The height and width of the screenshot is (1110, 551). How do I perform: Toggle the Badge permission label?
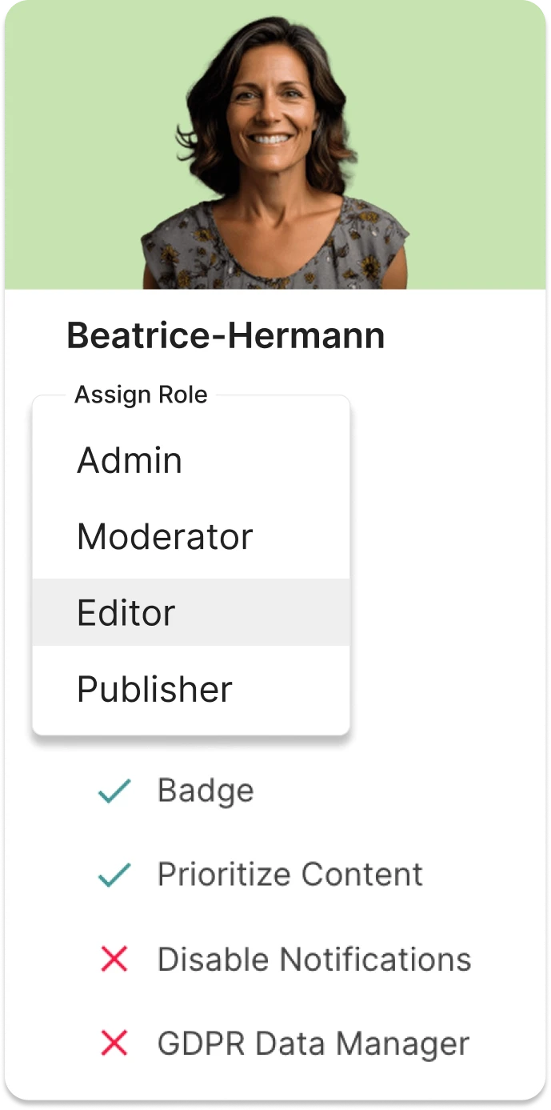point(206,791)
